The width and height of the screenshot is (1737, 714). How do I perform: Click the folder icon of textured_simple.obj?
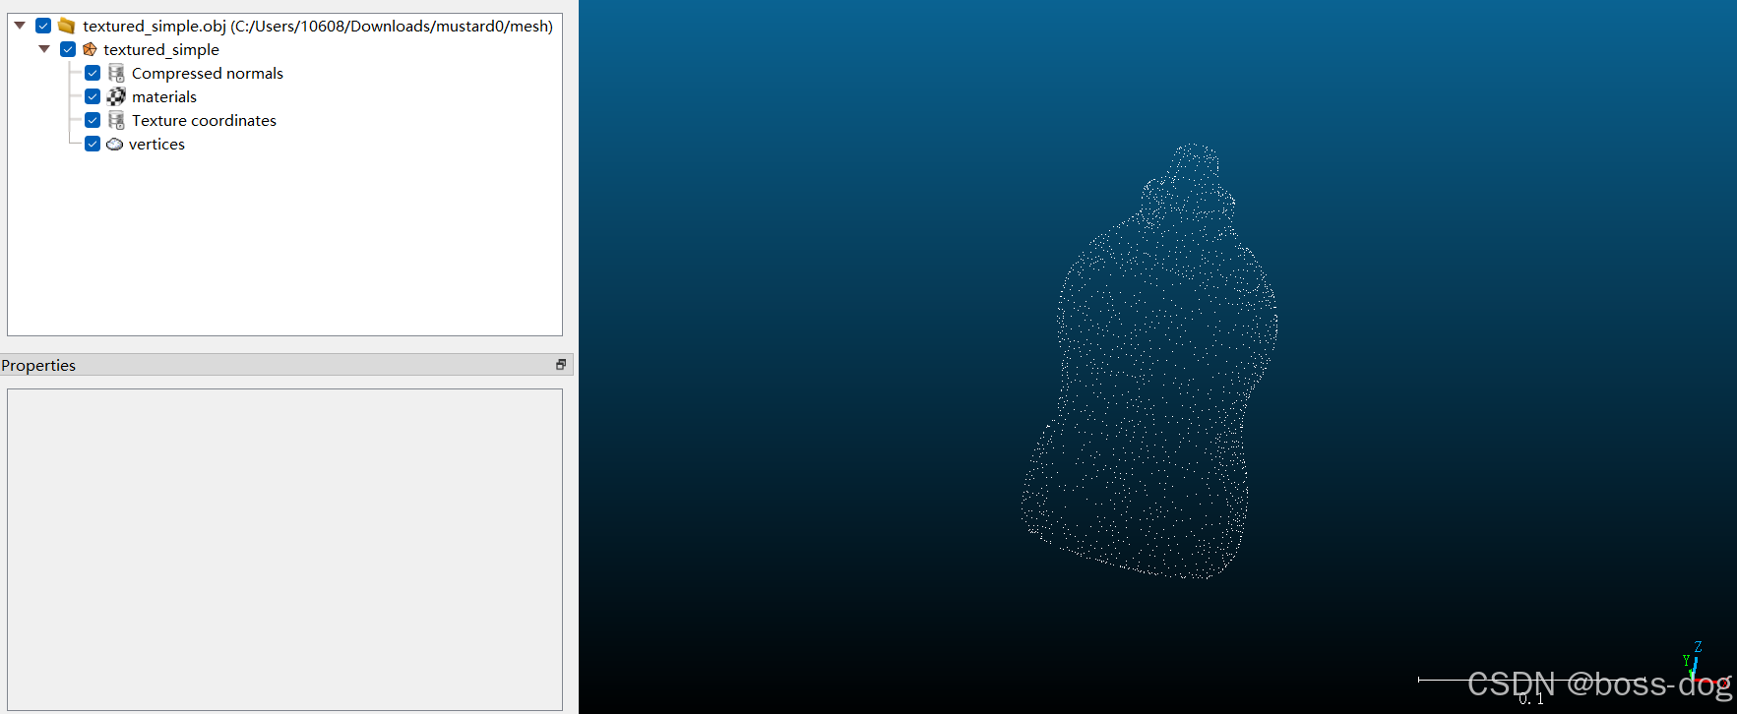pos(67,26)
